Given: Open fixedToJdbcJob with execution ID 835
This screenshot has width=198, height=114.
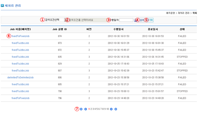Looking at the screenshot, I should [x=20, y=57].
